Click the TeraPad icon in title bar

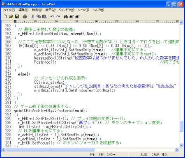click(x=3, y=4)
